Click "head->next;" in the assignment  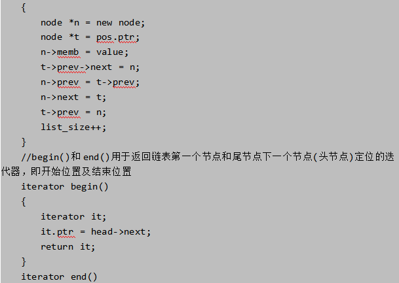click(x=121, y=232)
